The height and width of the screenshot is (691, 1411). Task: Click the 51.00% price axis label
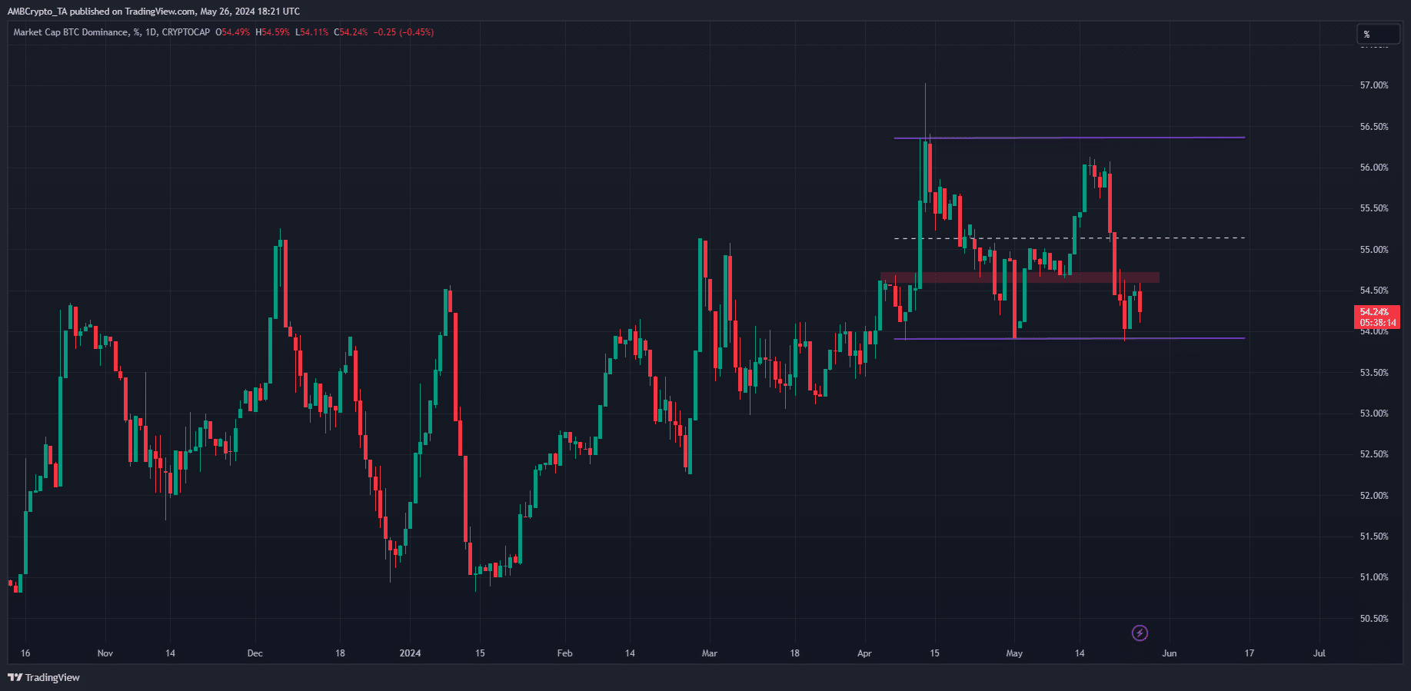(1374, 577)
